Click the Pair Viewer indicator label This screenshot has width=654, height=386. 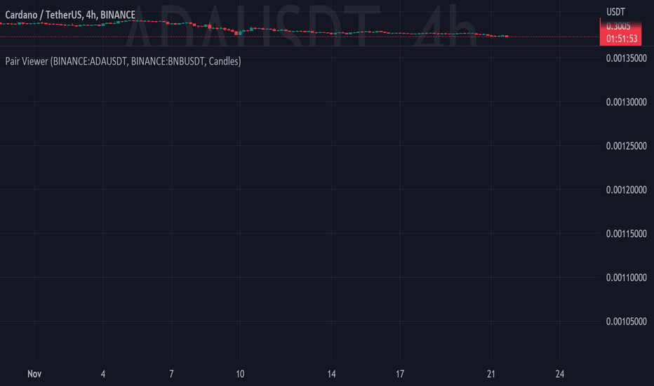(x=123, y=61)
